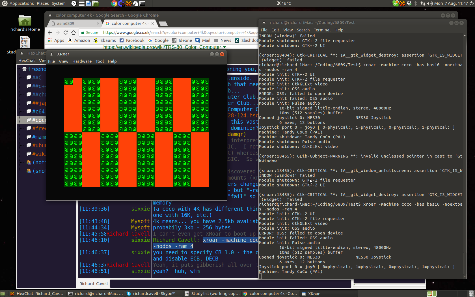The width and height of the screenshot is (475, 297).
Task: Reload the page in Chrome
Action: click(x=66, y=33)
